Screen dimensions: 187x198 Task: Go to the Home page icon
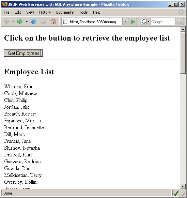tap(53, 21)
